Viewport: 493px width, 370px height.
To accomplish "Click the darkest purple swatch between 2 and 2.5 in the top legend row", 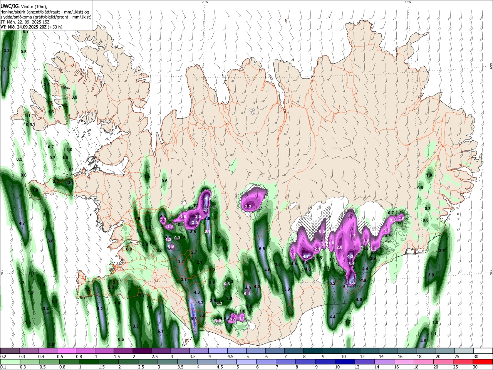I will click(142, 351).
